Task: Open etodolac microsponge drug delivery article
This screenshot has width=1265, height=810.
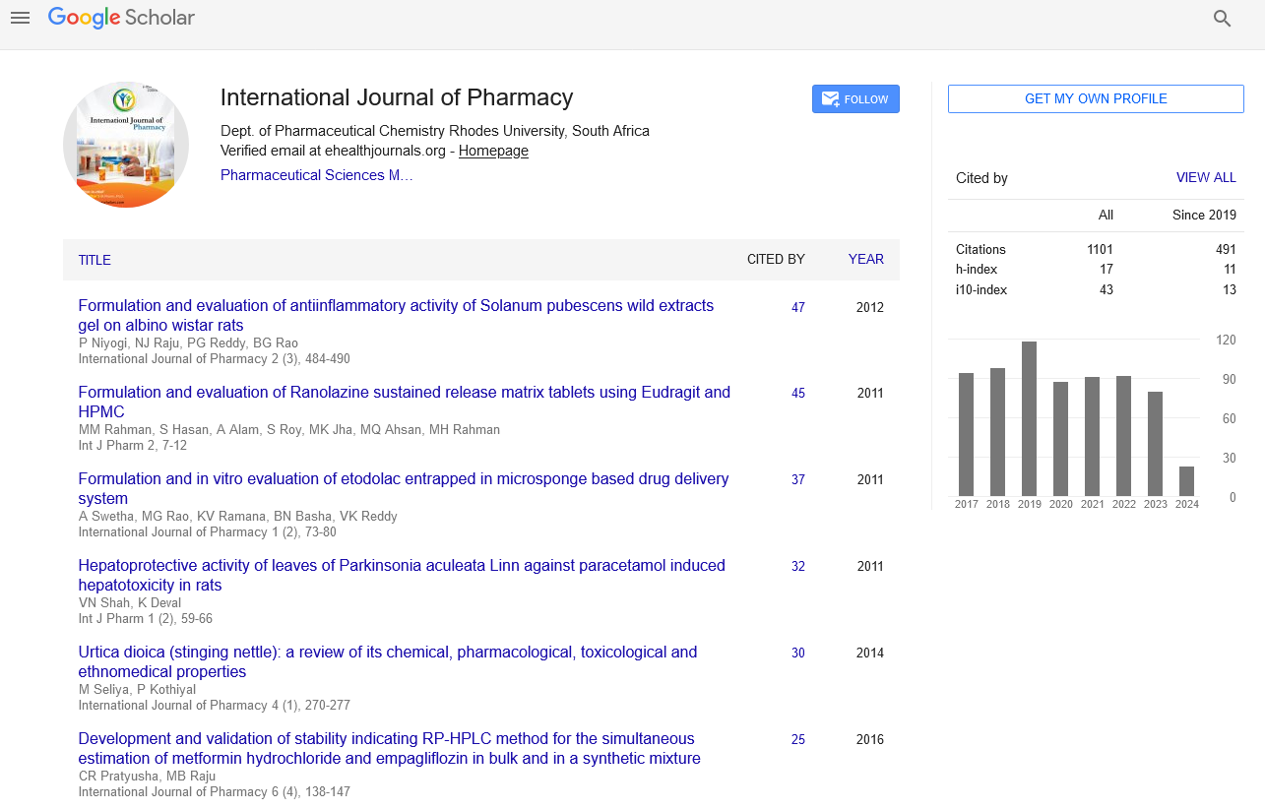Action: pyautogui.click(x=404, y=488)
